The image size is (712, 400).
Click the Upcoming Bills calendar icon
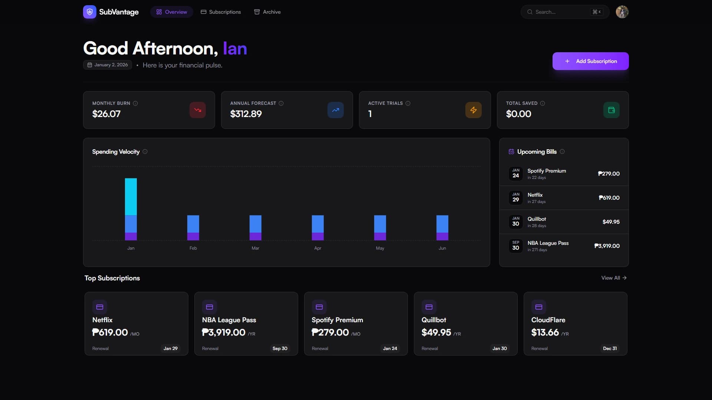click(x=511, y=151)
